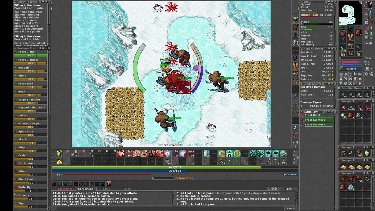The image size is (375, 211).
Task: Click the boots equipment slot
Action: click(350, 52)
